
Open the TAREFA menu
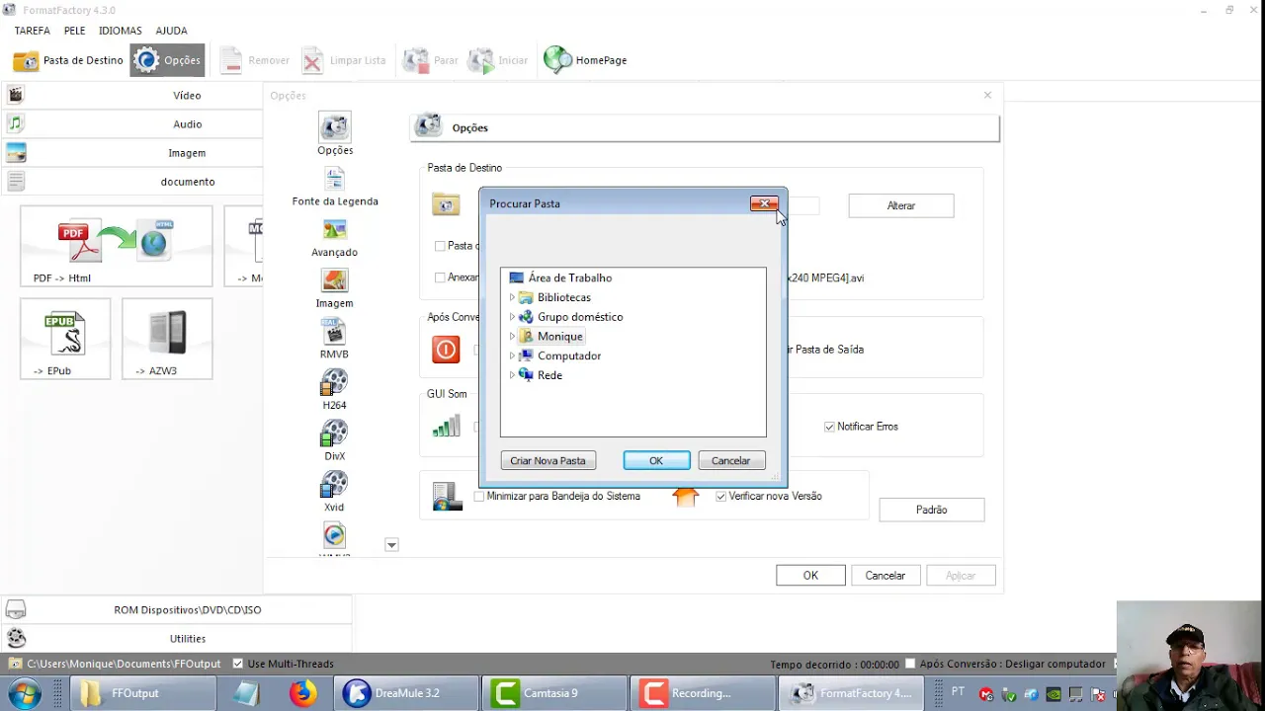tap(33, 31)
